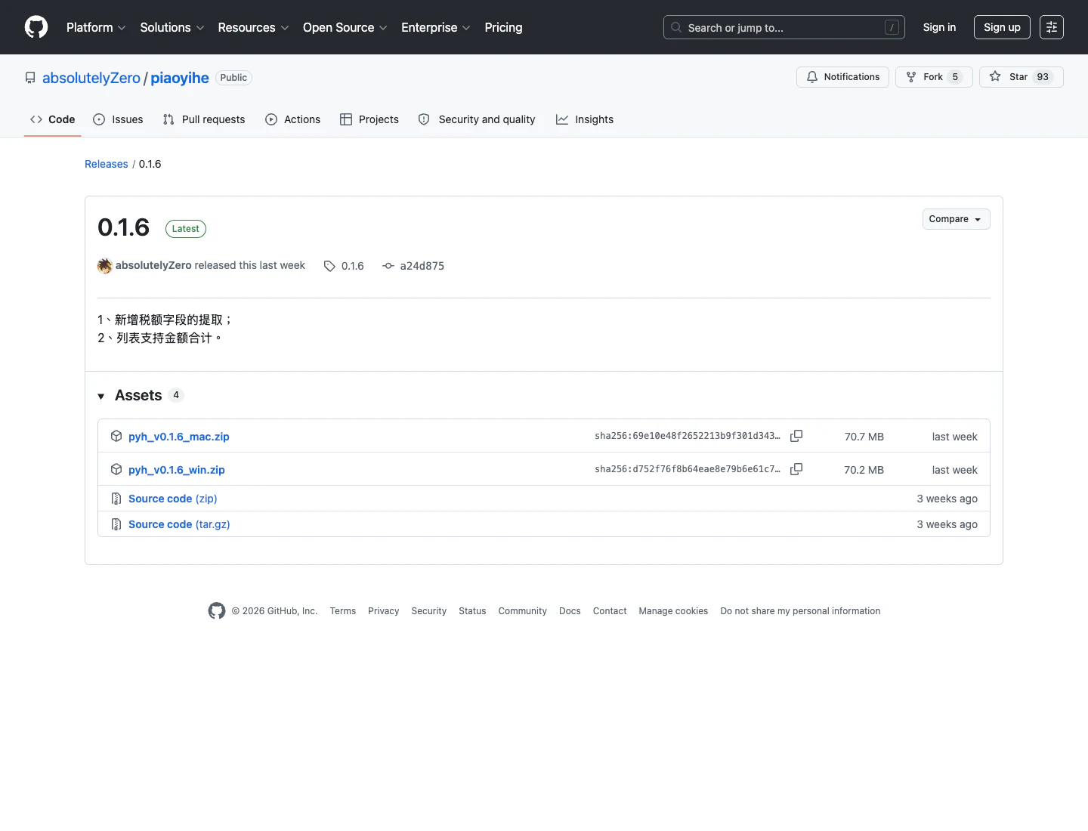Click the star count 93
The image size is (1088, 831).
tap(1043, 77)
